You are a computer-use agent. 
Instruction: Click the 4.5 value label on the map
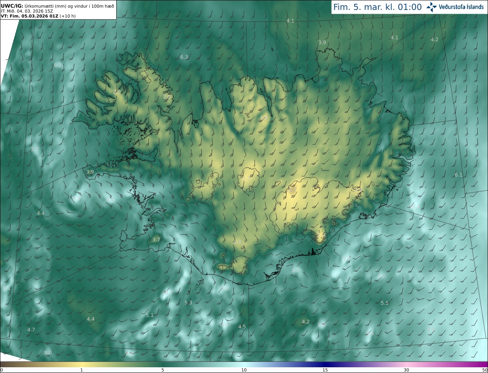242,326
